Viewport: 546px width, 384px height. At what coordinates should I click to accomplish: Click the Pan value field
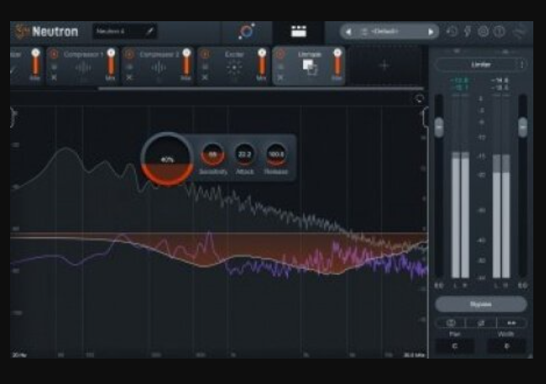point(455,346)
